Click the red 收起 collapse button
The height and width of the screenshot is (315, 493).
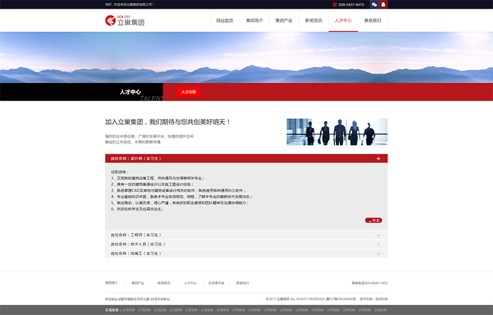374,220
